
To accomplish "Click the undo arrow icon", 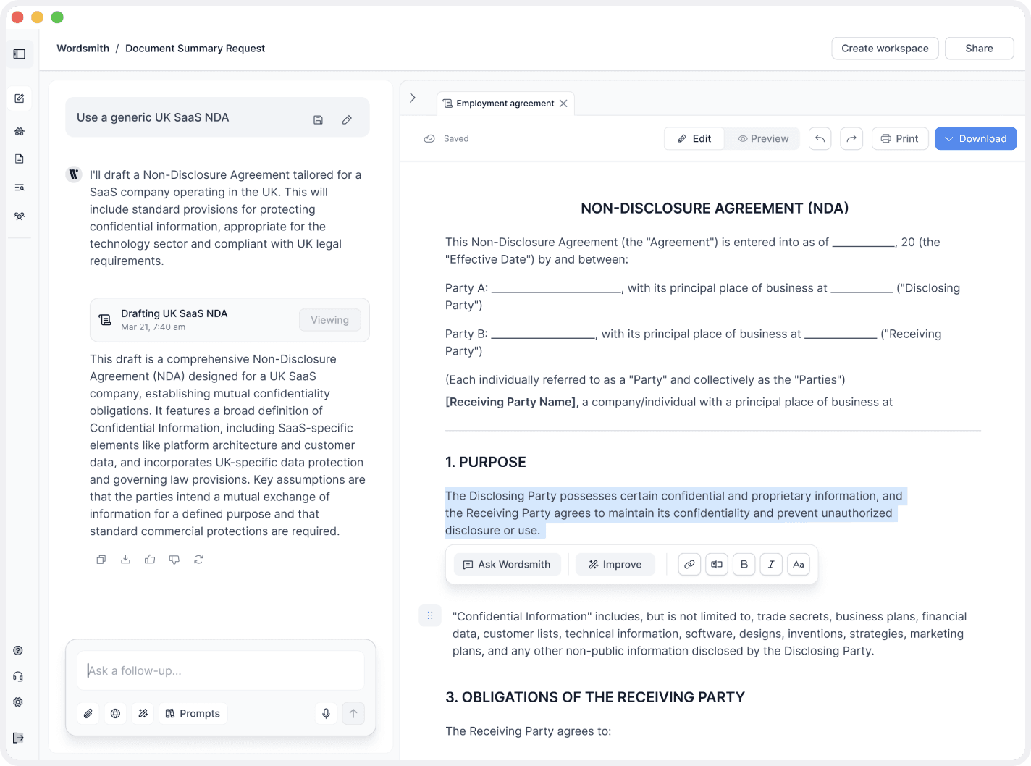I will [820, 138].
